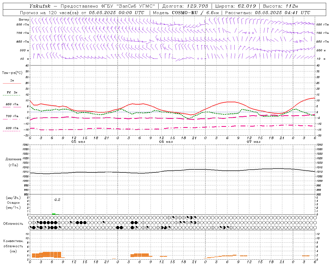This screenshot has height=264, width=330.
Task: Click the black pressure curve line
Action: 172,171
